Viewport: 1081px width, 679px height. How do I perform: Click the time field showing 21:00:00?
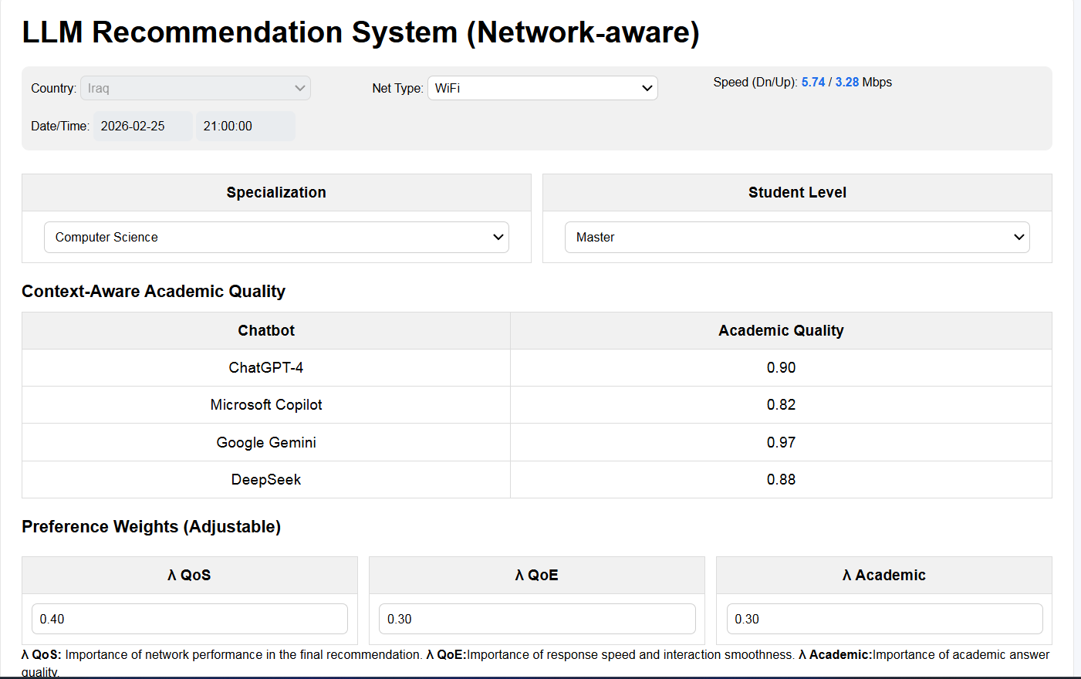(x=245, y=126)
